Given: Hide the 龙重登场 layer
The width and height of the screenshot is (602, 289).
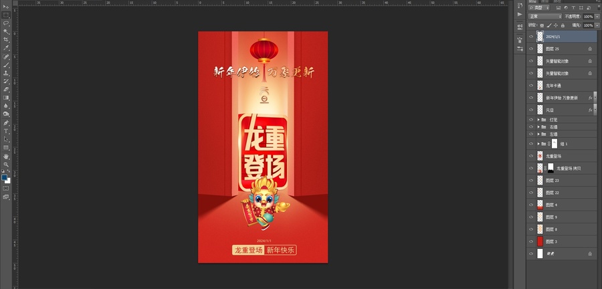Looking at the screenshot, I should (531, 156).
